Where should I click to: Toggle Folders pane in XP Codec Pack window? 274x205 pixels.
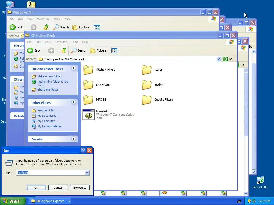tap(98, 50)
